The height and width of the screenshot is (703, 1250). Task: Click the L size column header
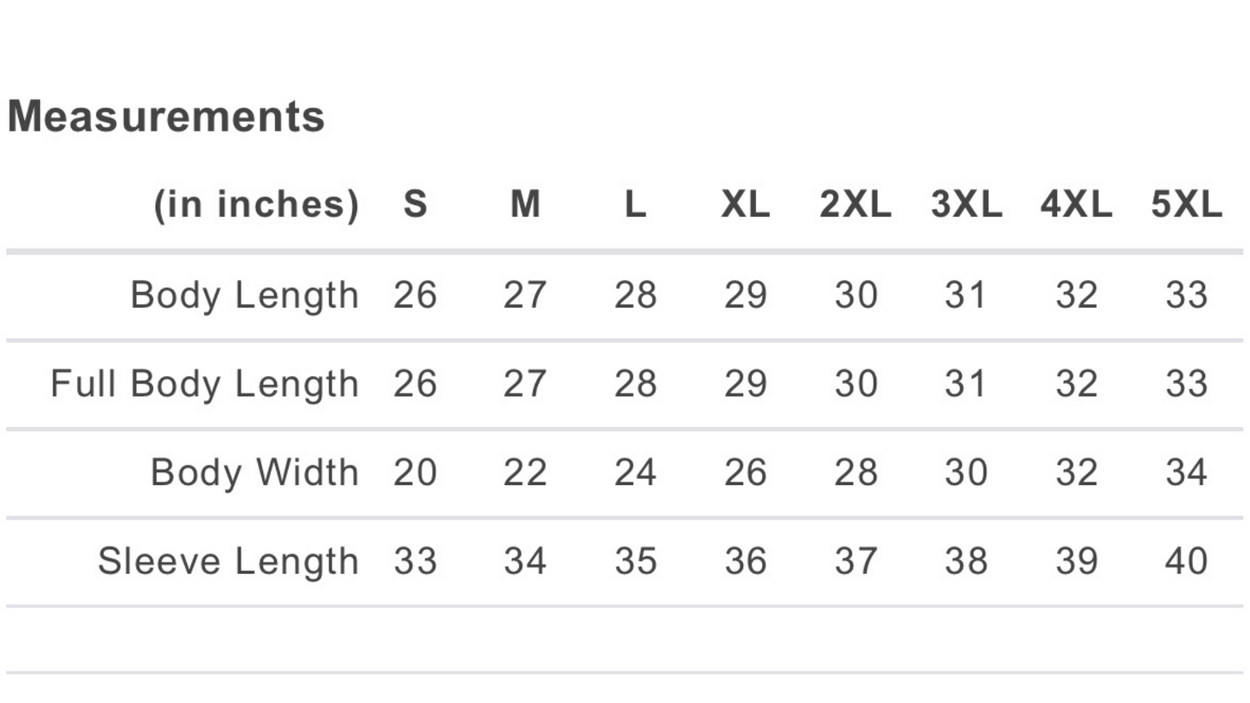[635, 205]
